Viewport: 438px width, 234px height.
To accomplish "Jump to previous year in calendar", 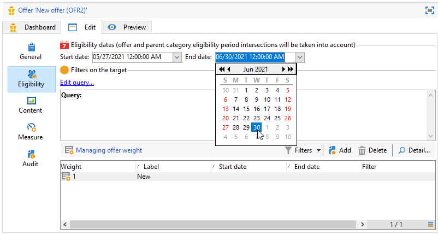I will [x=222, y=69].
